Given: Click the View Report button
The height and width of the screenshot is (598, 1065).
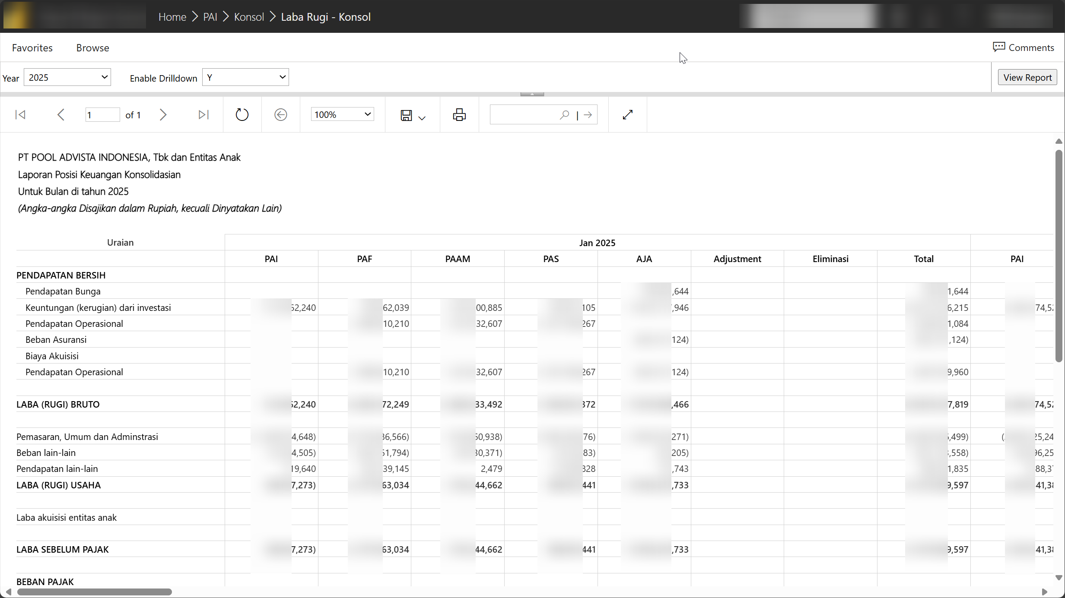Looking at the screenshot, I should [1027, 77].
